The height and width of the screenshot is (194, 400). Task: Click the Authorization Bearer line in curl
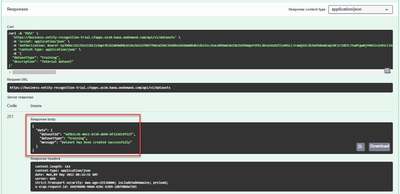tap(202, 45)
